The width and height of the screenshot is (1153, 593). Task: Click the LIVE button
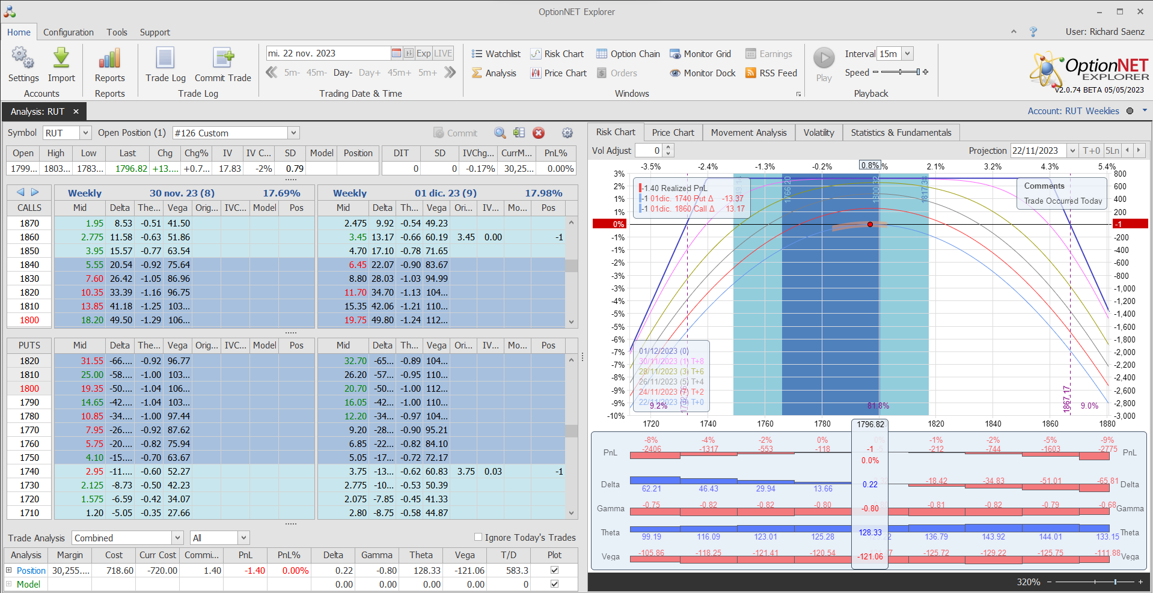[x=443, y=53]
